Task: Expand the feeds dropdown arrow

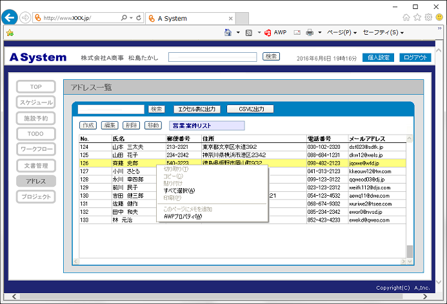Action: [259, 33]
